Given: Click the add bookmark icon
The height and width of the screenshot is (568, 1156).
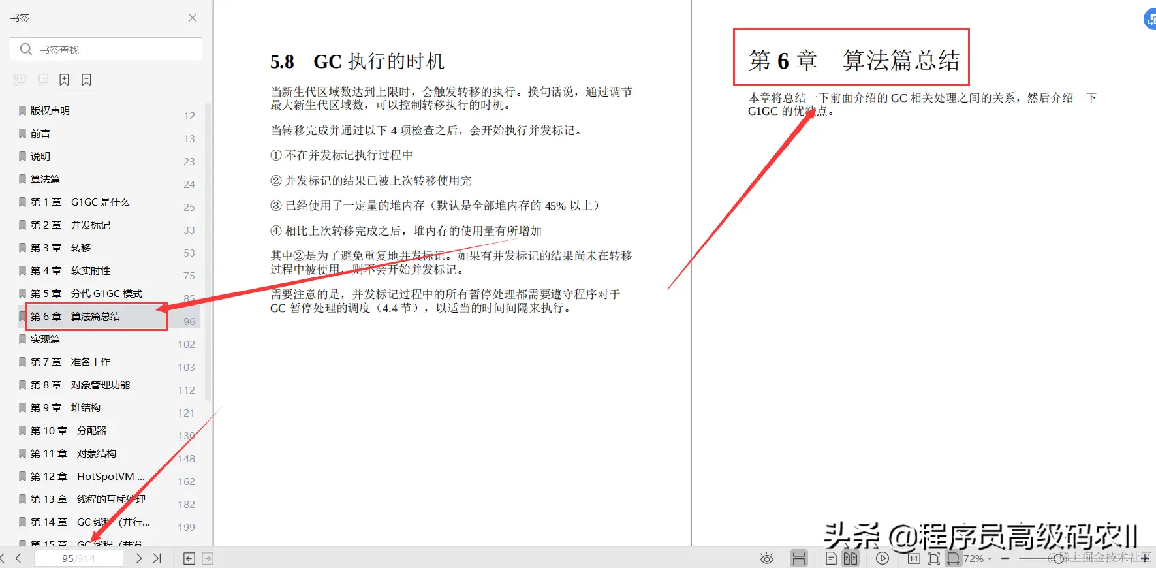Looking at the screenshot, I should tap(64, 80).
